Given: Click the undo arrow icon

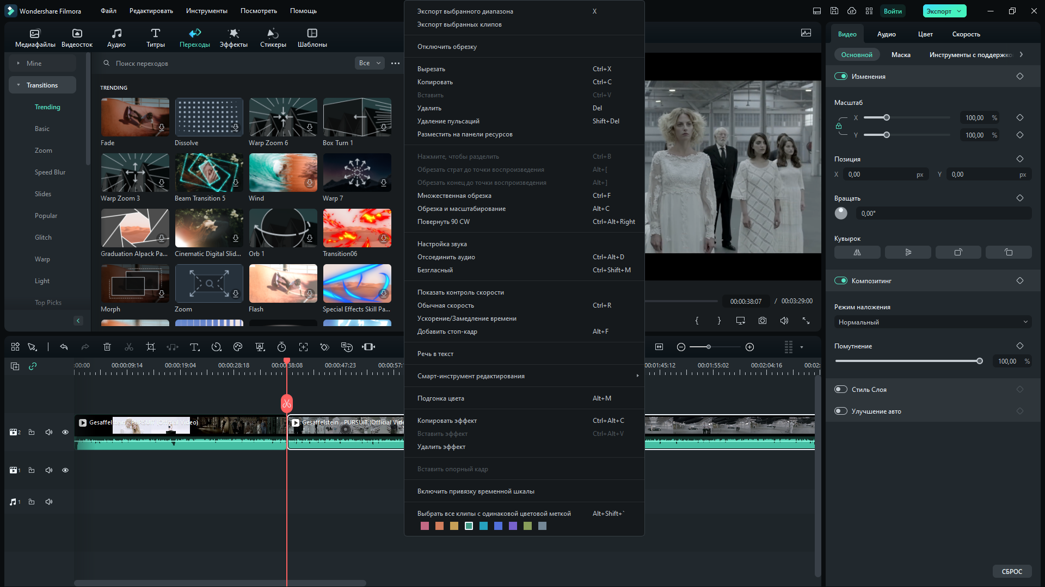Looking at the screenshot, I should click(x=64, y=347).
